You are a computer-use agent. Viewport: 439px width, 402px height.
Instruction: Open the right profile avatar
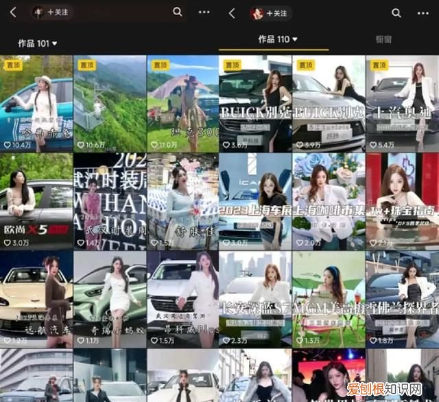[257, 13]
